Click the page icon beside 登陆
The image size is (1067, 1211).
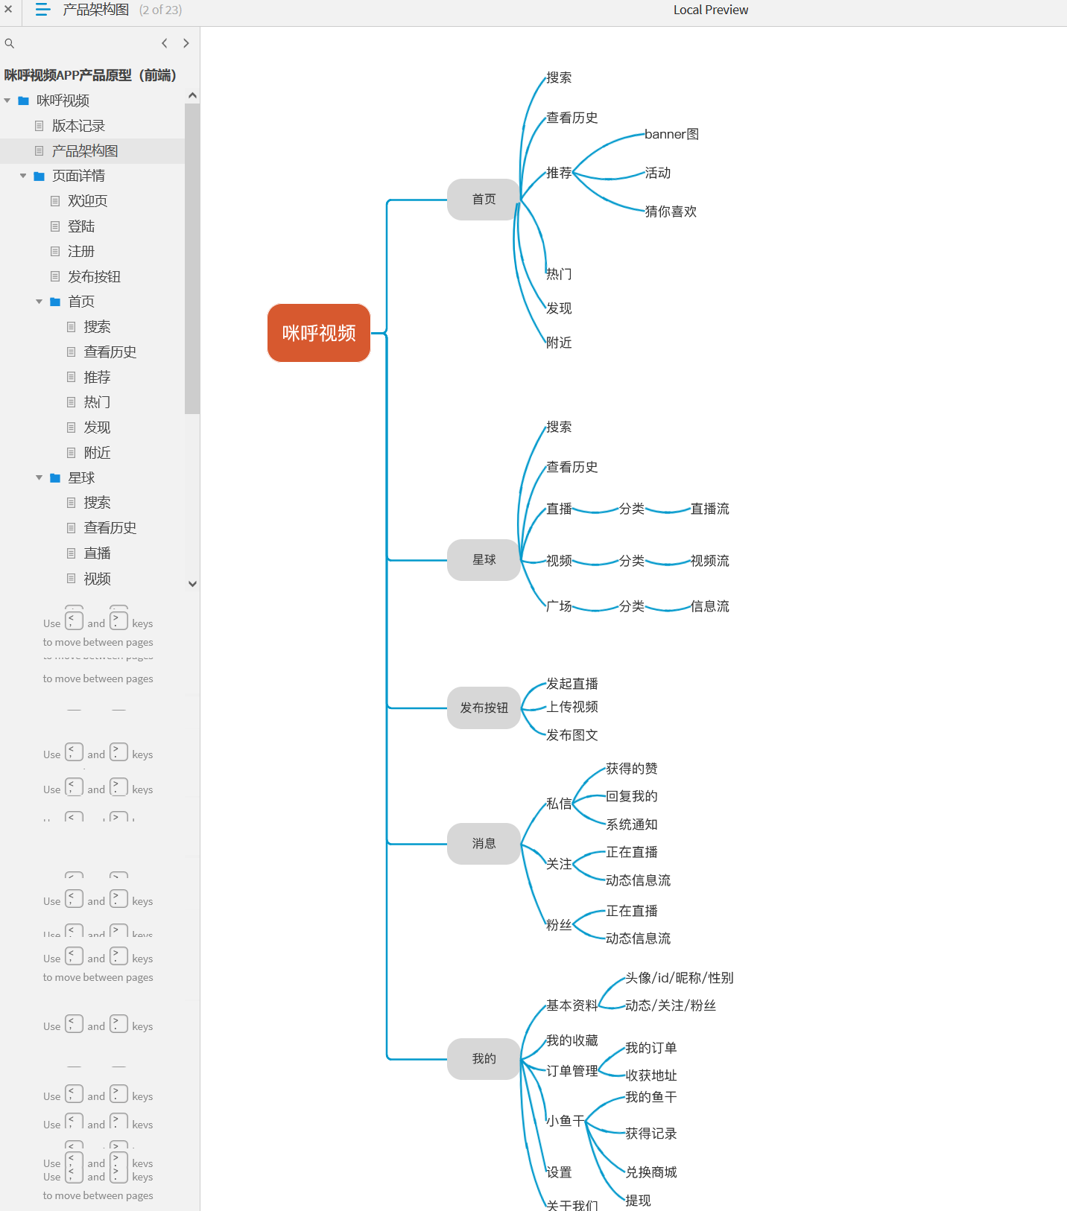pos(55,226)
